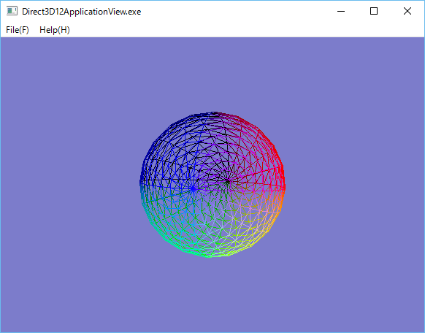Image resolution: width=425 pixels, height=333 pixels.
Task: Click the empty purple background left of the sphere
Action: pos(71,184)
